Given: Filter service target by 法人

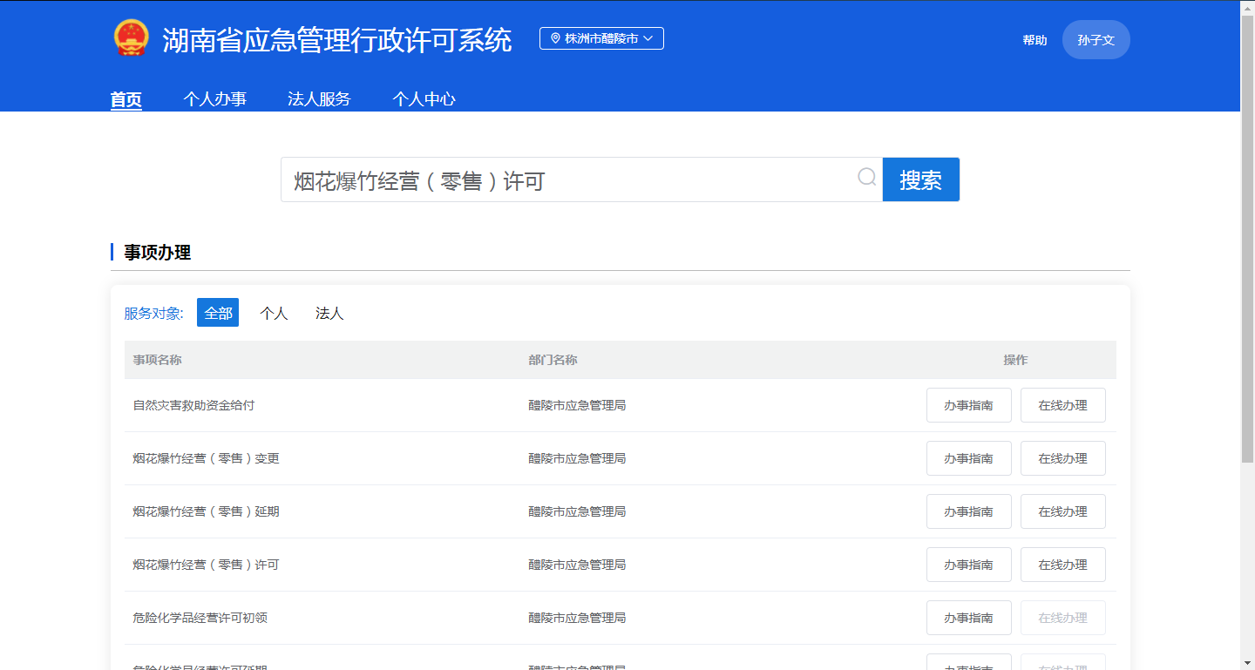Looking at the screenshot, I should click(329, 313).
